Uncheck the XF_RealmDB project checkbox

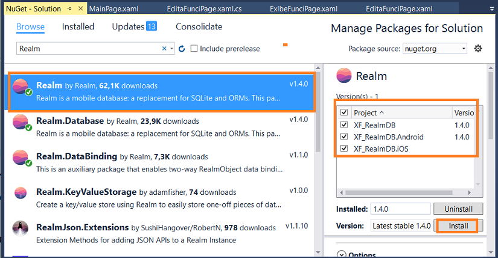coord(344,124)
